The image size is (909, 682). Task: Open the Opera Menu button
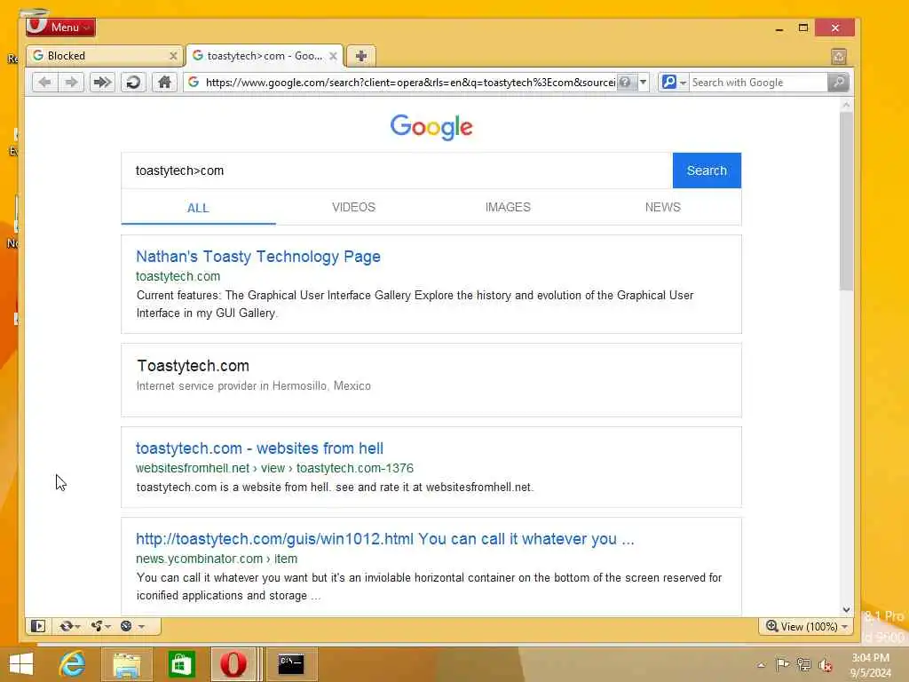[x=60, y=27]
